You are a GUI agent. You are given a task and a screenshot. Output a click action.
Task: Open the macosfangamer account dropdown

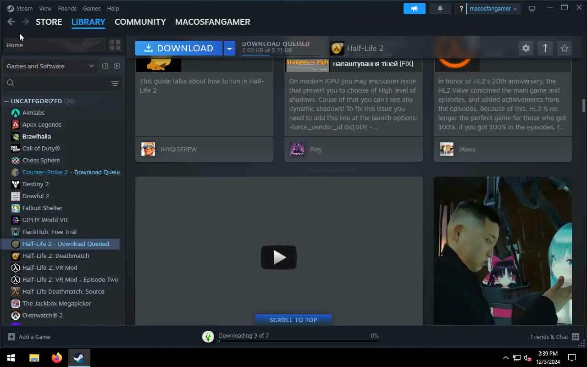(x=493, y=9)
